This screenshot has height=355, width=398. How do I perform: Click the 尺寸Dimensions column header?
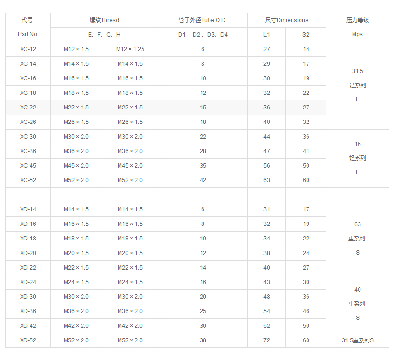(x=286, y=20)
